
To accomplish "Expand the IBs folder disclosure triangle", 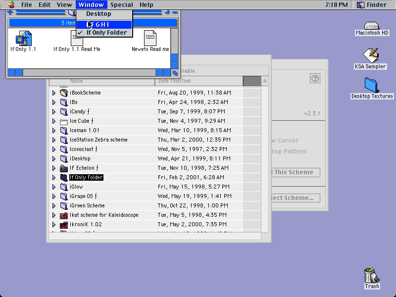I will tap(54, 102).
